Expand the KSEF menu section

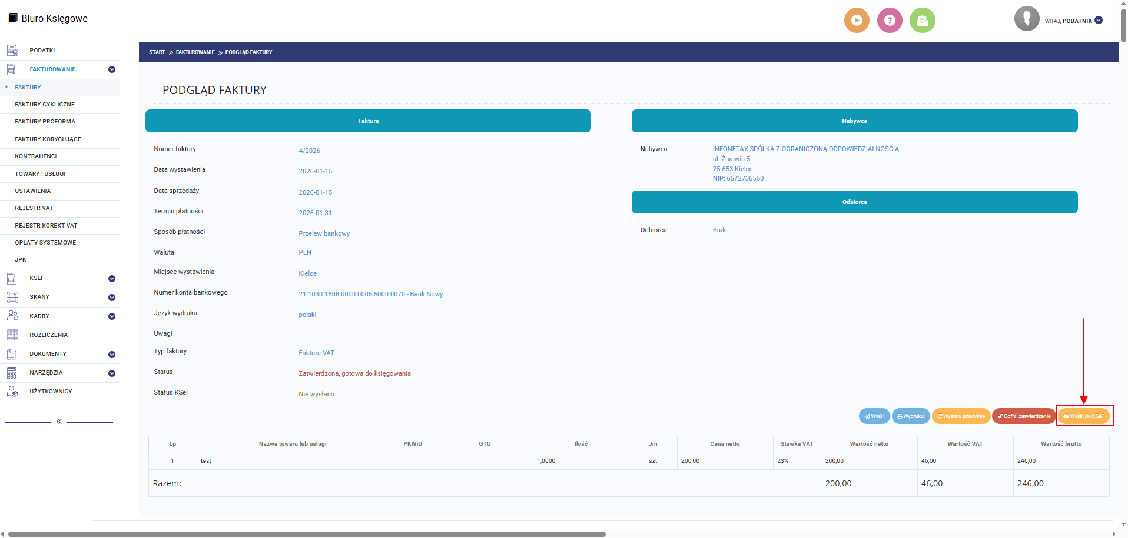tap(112, 279)
